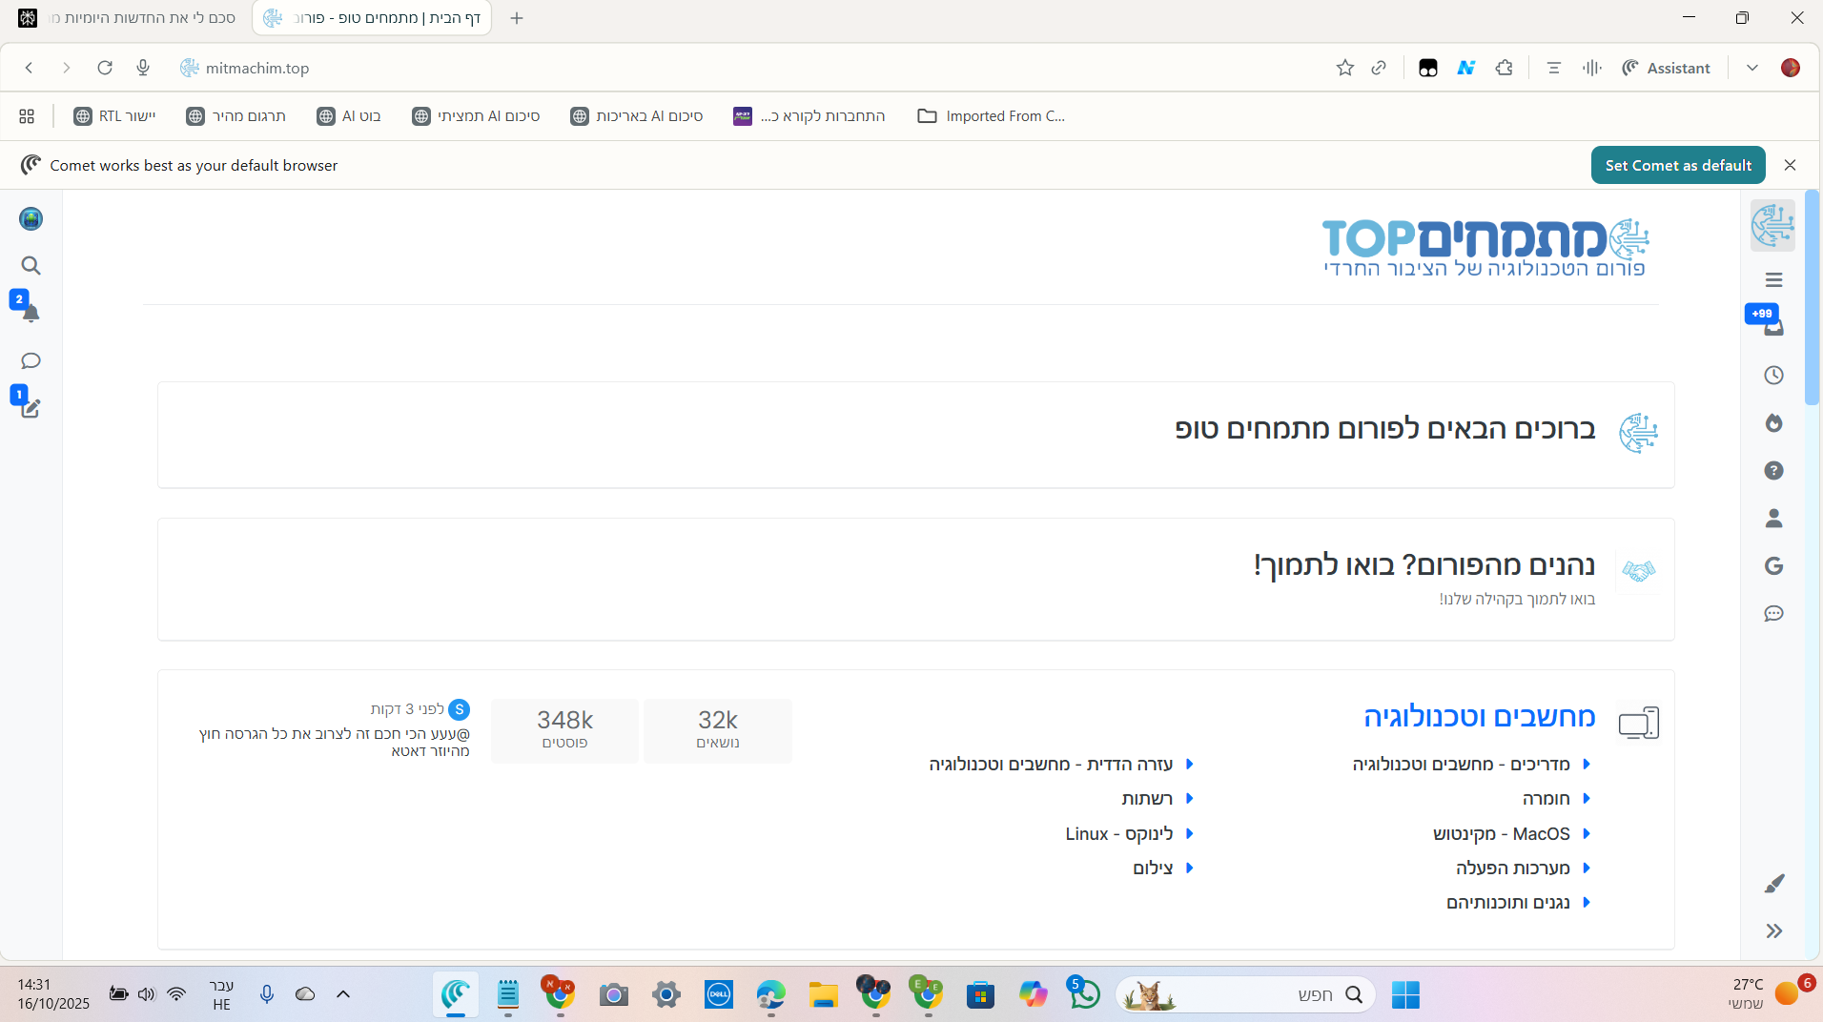Image resolution: width=1823 pixels, height=1022 pixels.
Task: Open the dropdown chevron next to Assistant
Action: tap(1751, 68)
